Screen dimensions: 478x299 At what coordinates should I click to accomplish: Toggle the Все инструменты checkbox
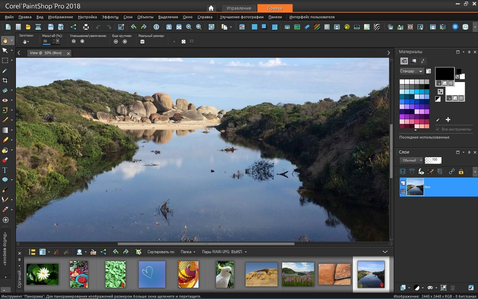(x=438, y=129)
